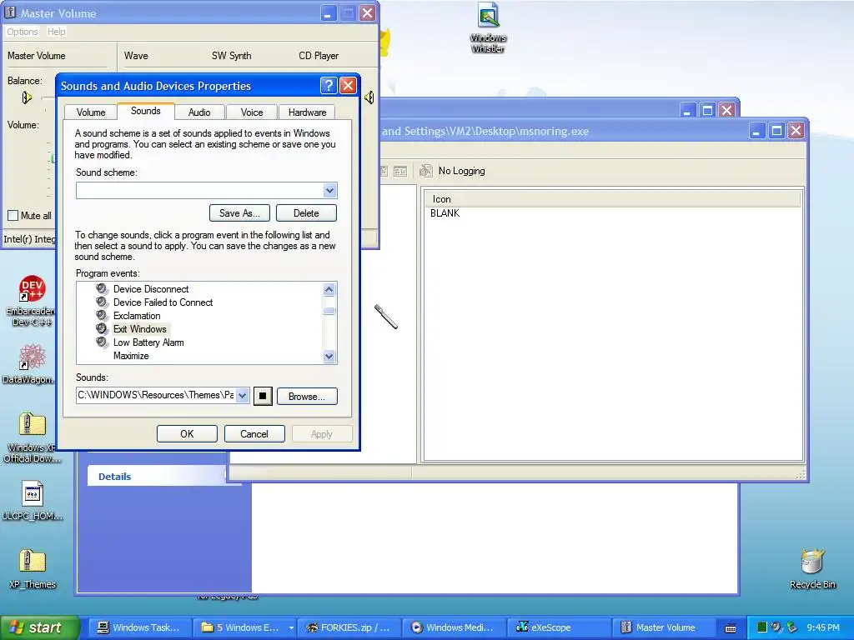Stop sound preview with the stop button
Image resolution: width=854 pixels, height=640 pixels.
[x=263, y=396]
